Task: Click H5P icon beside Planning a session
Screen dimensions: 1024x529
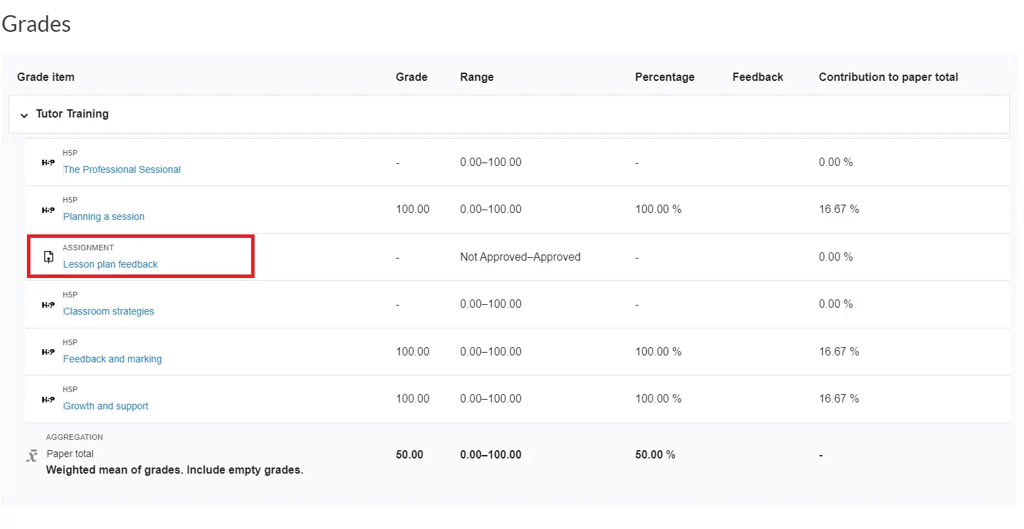Action: (48, 210)
